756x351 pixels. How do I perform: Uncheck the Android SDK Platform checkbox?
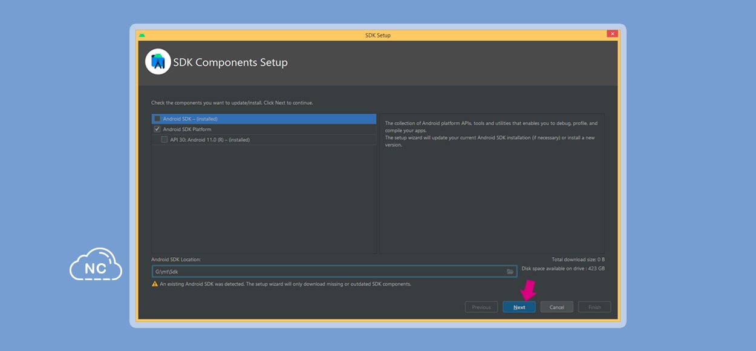tap(157, 129)
